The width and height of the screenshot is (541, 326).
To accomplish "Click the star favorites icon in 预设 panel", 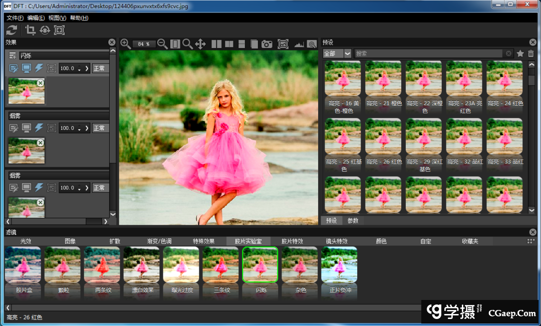I will click(x=520, y=54).
